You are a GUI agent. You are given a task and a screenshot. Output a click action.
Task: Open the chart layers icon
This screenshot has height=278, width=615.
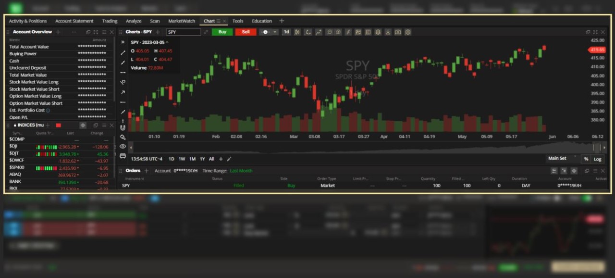coord(378,32)
